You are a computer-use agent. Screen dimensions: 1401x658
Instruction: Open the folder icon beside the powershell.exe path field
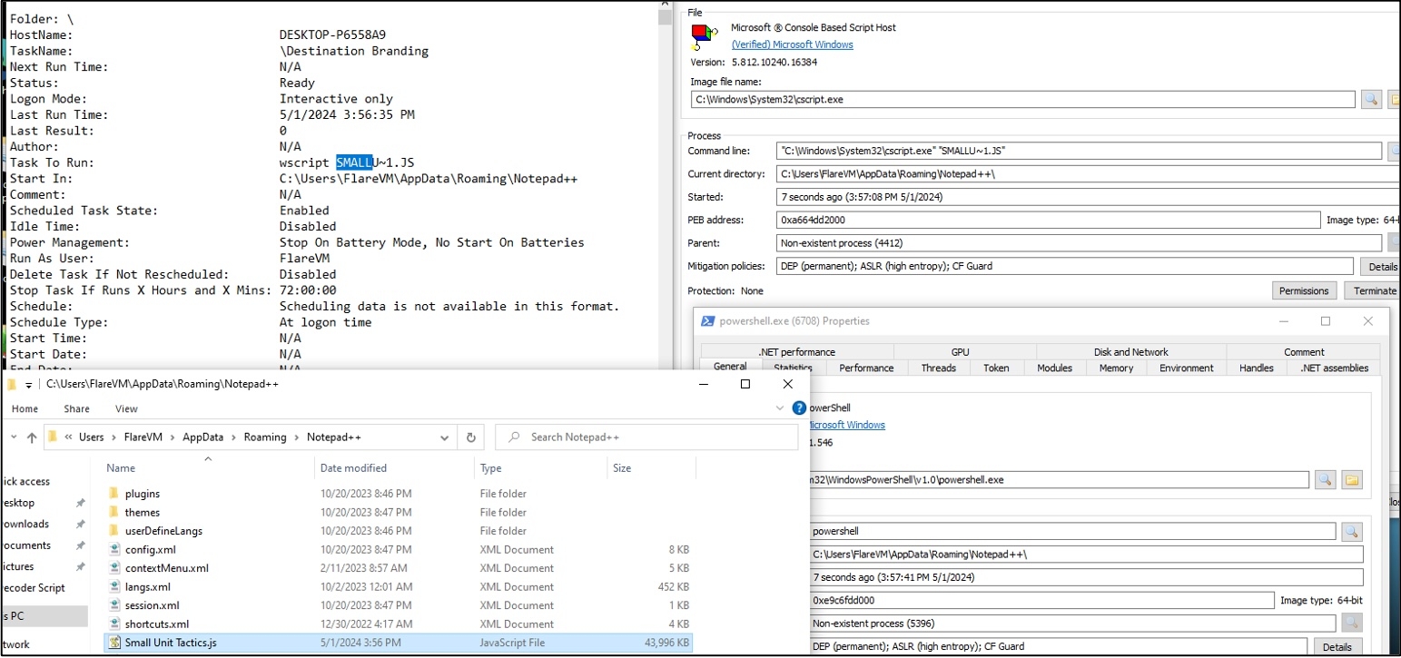pyautogui.click(x=1352, y=479)
